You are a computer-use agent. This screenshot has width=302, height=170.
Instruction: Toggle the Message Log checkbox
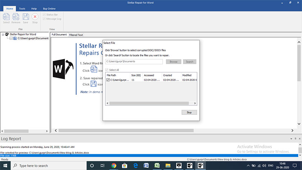[x=44, y=19]
